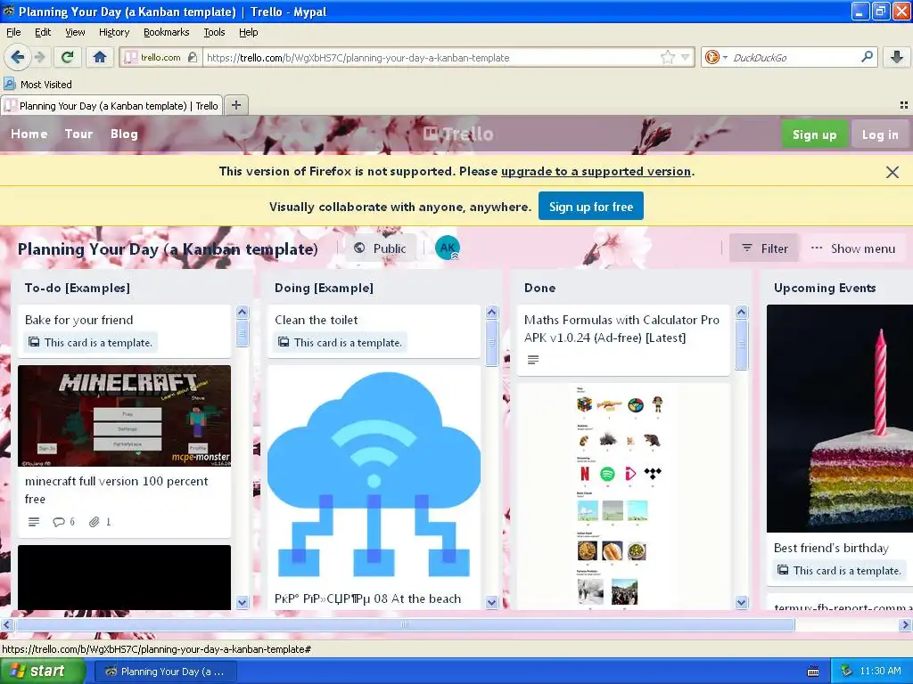The width and height of the screenshot is (913, 684).
Task: Click the Log in button
Action: point(880,134)
